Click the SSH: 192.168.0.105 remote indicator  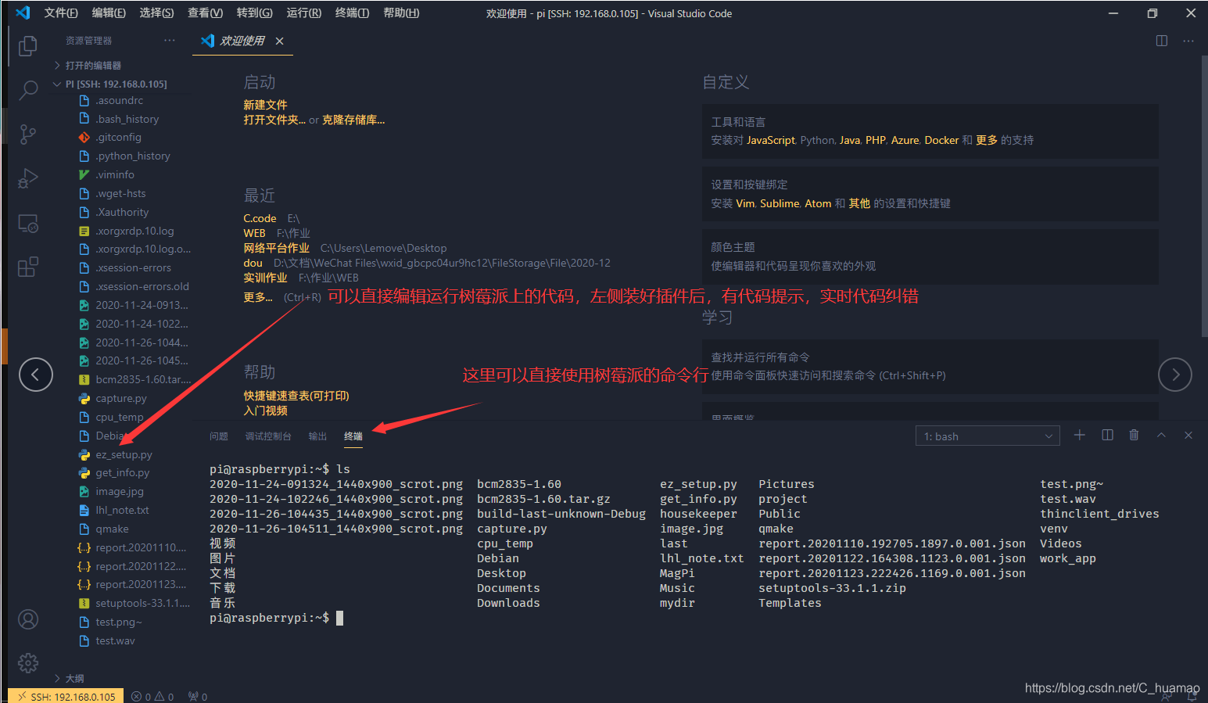pos(66,697)
